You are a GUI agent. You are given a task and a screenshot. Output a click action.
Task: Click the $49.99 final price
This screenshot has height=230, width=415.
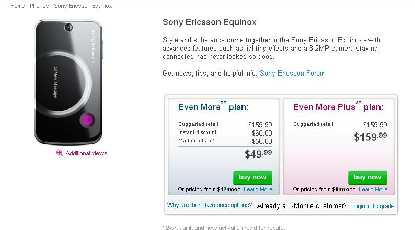click(258, 154)
